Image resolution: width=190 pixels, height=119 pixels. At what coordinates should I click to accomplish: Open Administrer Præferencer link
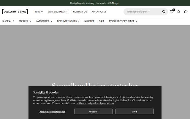52,112
